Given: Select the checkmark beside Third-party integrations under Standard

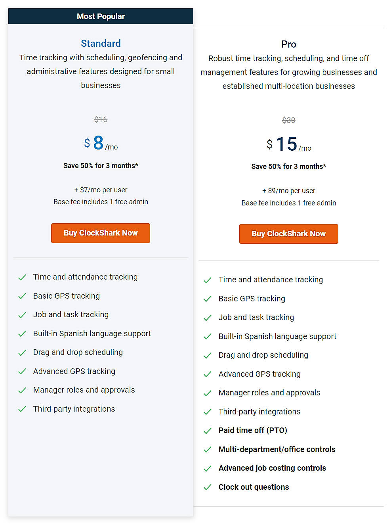Looking at the screenshot, I should [x=22, y=409].
